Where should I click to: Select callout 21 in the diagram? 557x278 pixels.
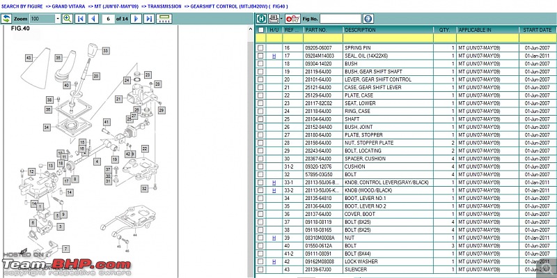[x=118, y=100]
